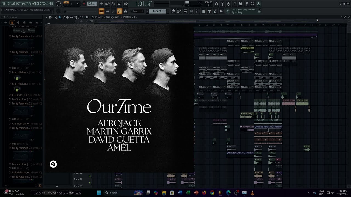Open the Browser view icon
This screenshot has height=197, width=351.
197,11
